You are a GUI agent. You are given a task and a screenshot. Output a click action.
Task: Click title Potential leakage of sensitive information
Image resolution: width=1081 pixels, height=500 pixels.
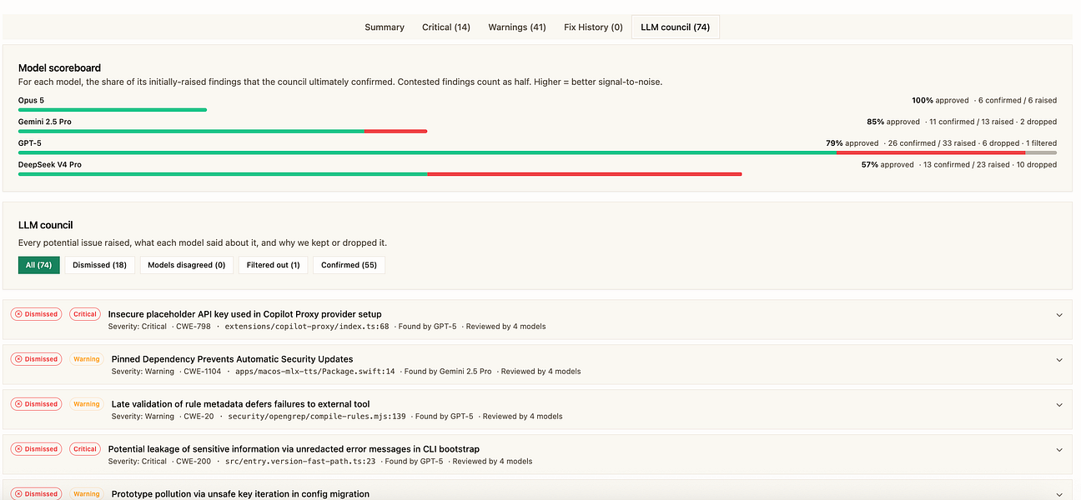pos(294,449)
